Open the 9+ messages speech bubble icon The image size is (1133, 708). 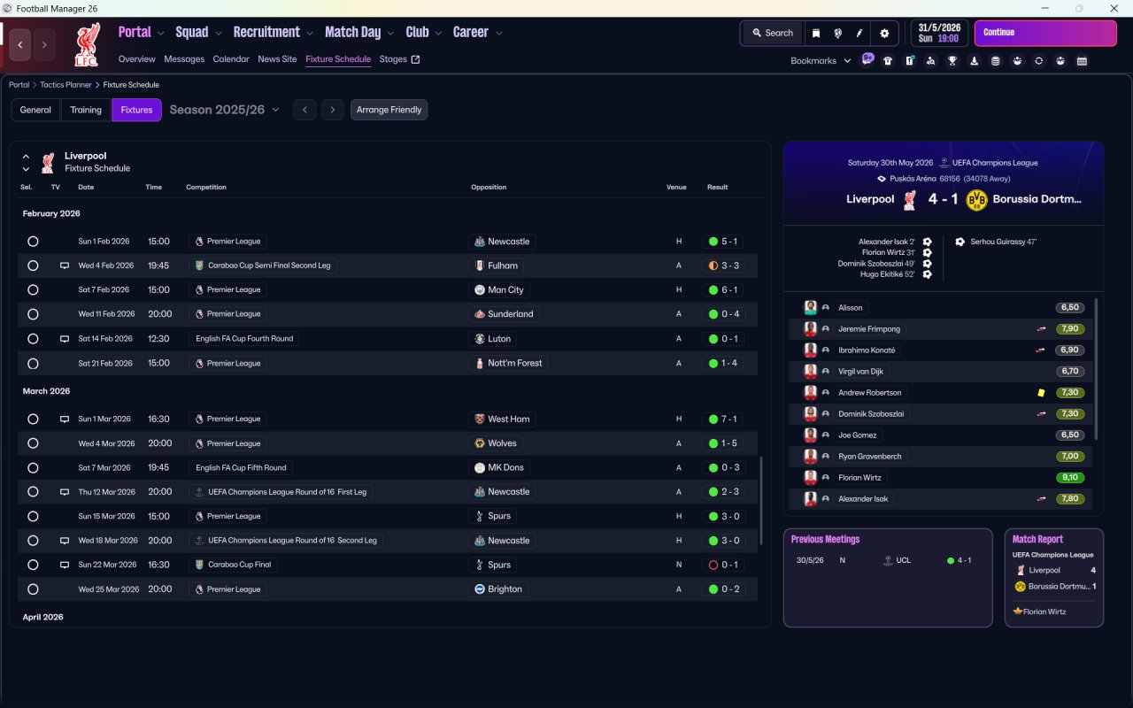tap(867, 59)
